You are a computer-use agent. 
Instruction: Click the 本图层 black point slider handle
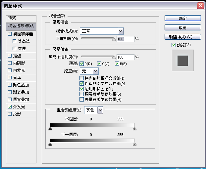click(50, 130)
